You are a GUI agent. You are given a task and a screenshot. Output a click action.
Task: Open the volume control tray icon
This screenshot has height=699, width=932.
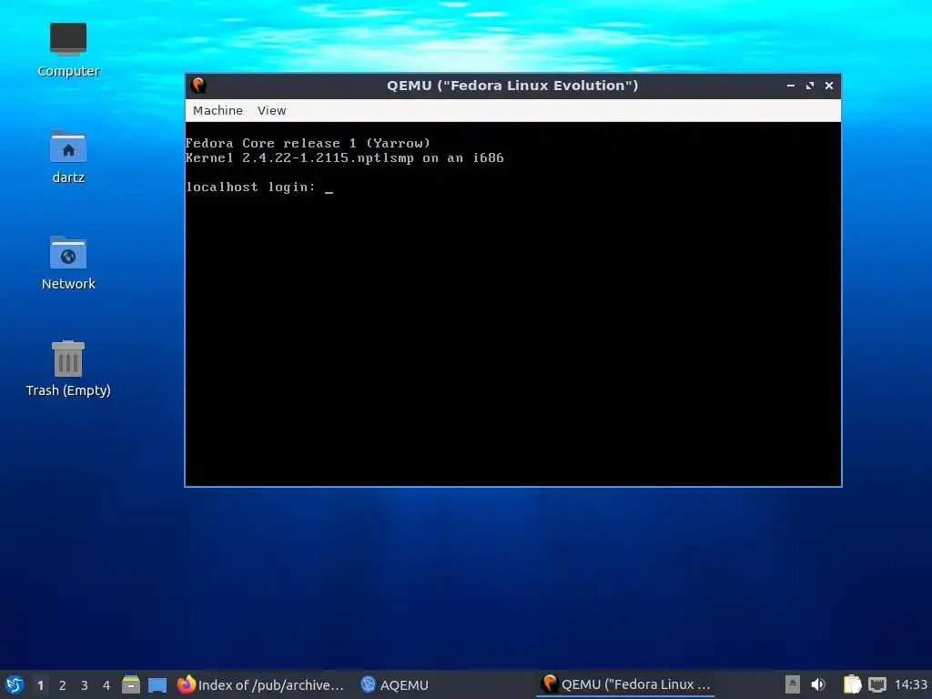818,684
